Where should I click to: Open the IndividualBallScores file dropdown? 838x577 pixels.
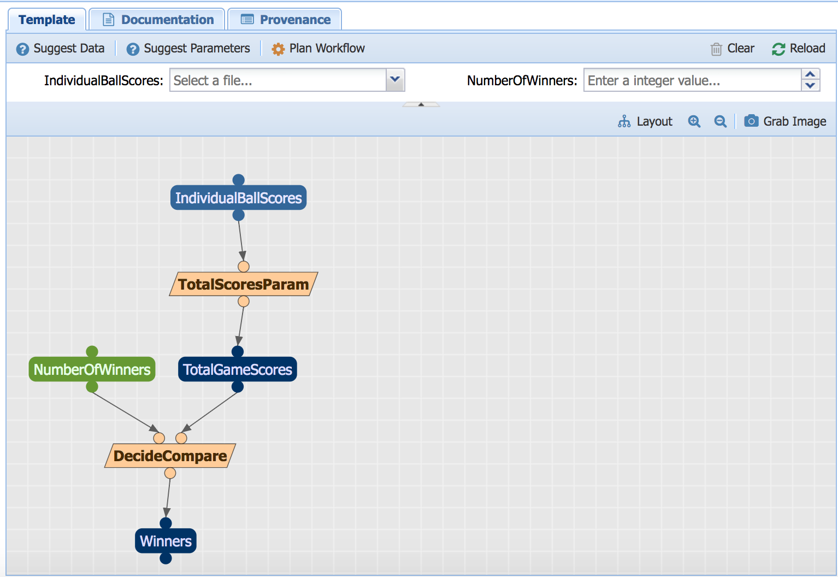pos(395,80)
